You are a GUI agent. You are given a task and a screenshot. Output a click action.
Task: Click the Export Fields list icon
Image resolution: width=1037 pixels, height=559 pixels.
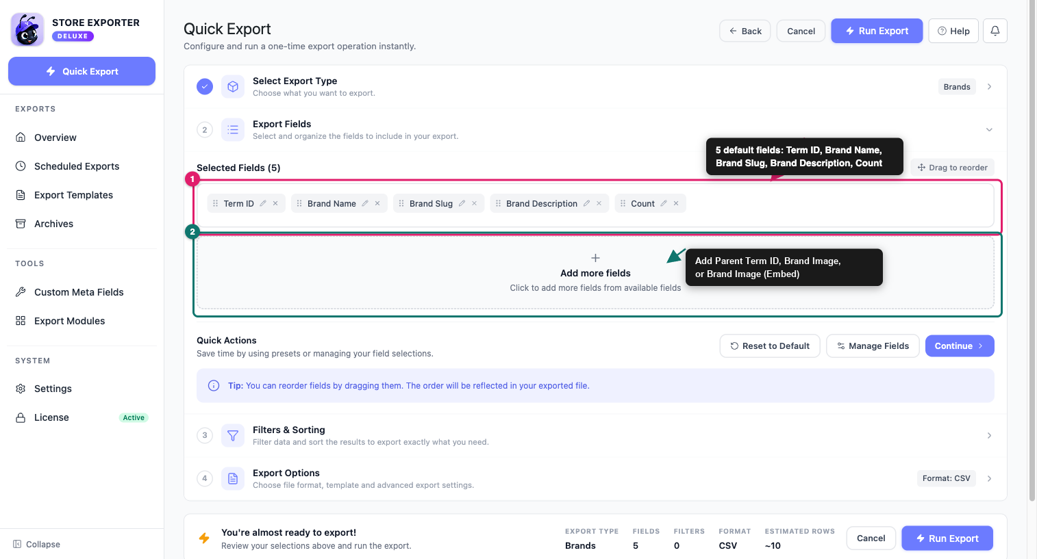coord(233,129)
